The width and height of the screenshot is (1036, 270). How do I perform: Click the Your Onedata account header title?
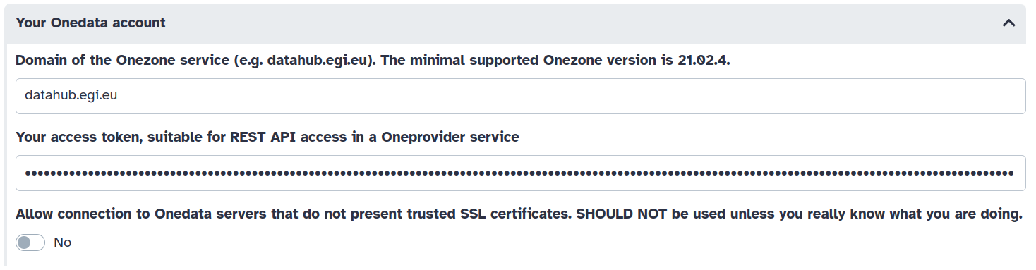point(90,23)
